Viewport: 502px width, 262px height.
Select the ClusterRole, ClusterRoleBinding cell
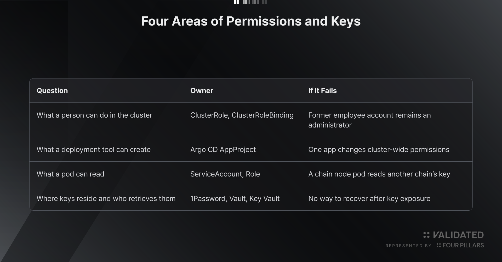(242, 115)
